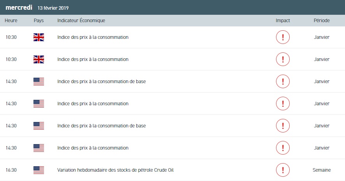345x181 pixels.
Task: Click the Période column header
Action: coord(322,21)
